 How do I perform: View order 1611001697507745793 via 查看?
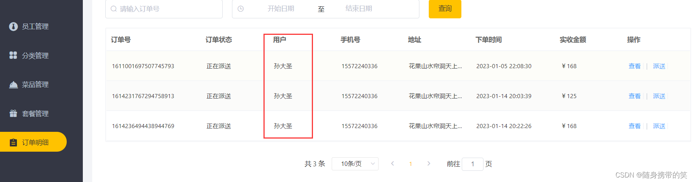(635, 66)
